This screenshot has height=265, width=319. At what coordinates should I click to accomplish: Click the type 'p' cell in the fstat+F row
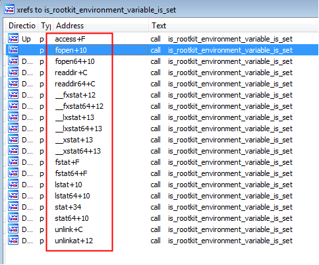pos(42,163)
